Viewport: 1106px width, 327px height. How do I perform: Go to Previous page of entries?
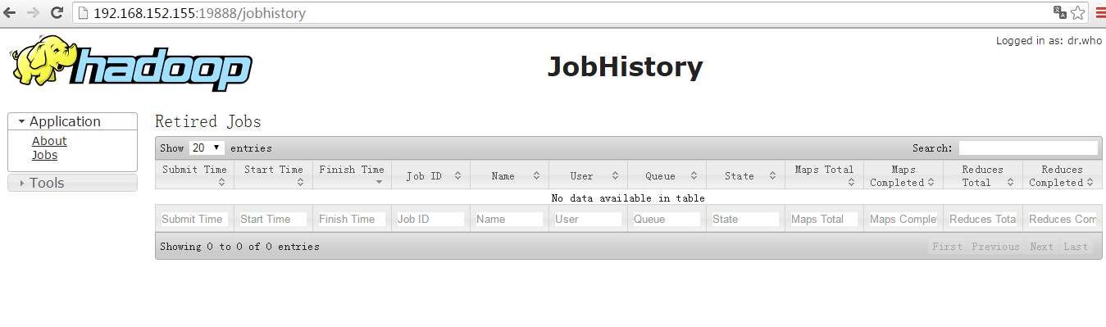[x=995, y=247]
